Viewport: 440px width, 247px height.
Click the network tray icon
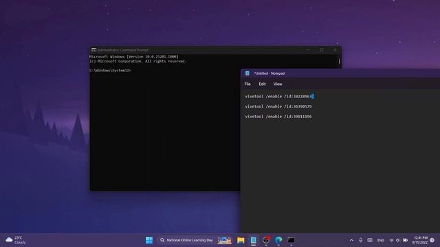tap(391, 240)
